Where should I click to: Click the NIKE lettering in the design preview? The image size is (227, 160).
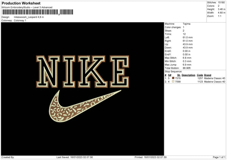point(82,71)
